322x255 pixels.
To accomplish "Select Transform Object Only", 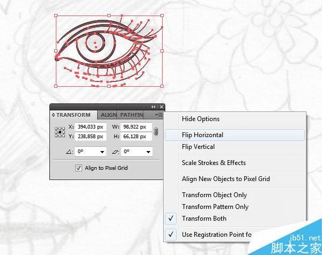I will (235, 195).
